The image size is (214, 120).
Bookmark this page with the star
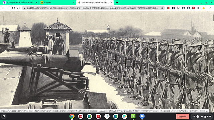click(x=162, y=8)
